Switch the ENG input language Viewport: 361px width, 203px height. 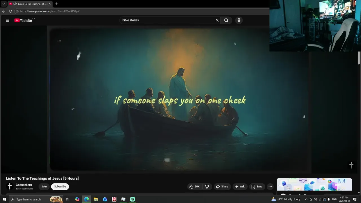point(334,199)
